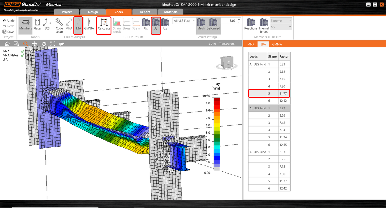Select buckling shape 5 with factor 11.77
The width and height of the screenshot is (386, 208).
coord(269,93)
